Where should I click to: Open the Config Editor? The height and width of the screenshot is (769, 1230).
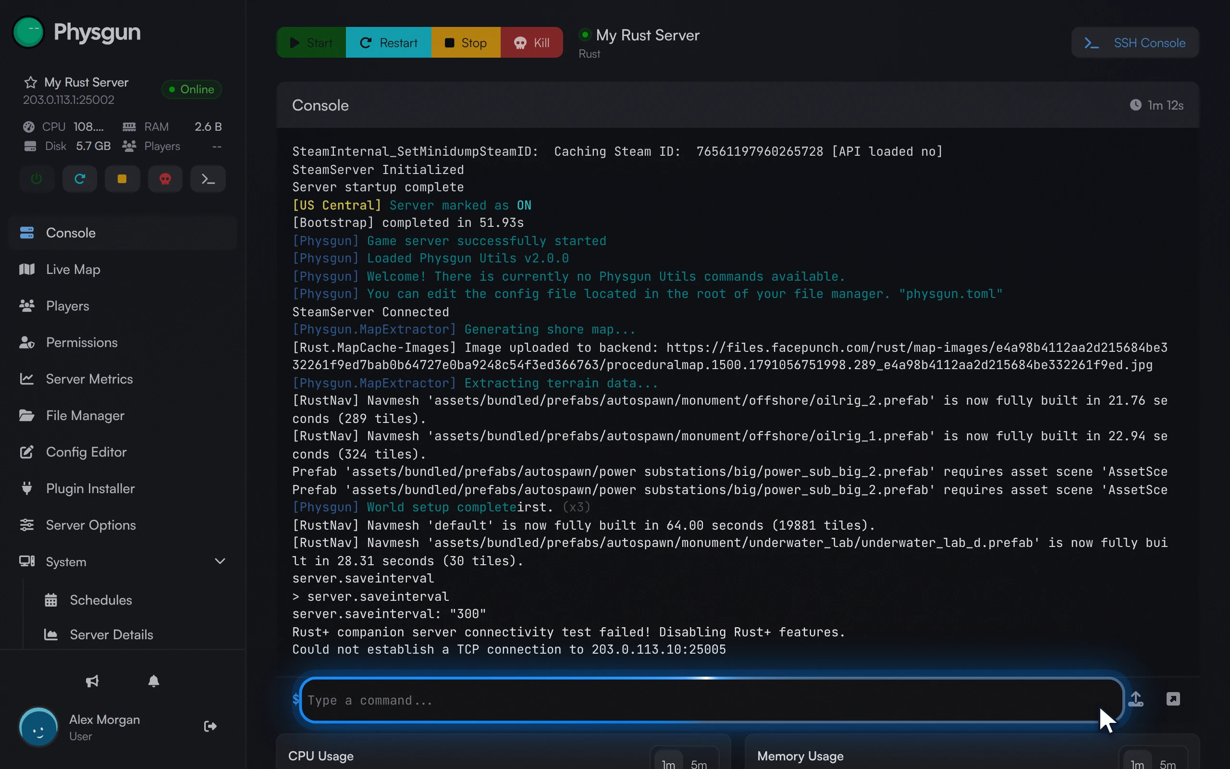click(123, 452)
